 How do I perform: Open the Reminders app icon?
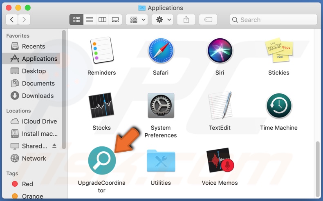click(102, 50)
